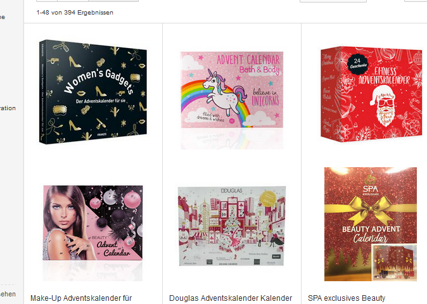427x304 pixels.
Task: Open the red Fitness Adventskalender image
Action: (371, 94)
